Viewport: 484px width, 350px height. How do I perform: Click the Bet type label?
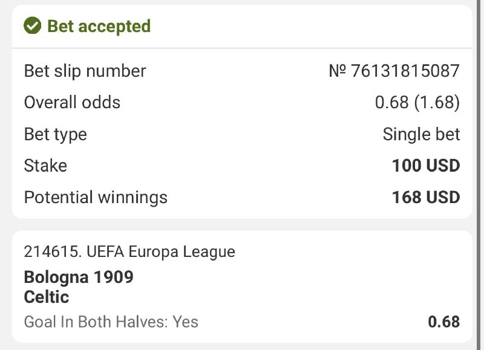(x=55, y=134)
